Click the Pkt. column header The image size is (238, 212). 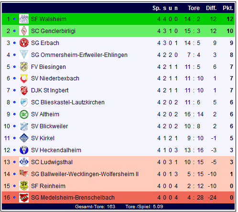click(x=228, y=8)
